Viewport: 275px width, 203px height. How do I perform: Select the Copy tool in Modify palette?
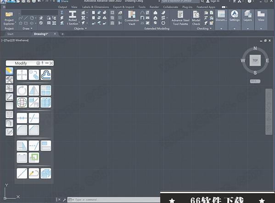(34, 75)
